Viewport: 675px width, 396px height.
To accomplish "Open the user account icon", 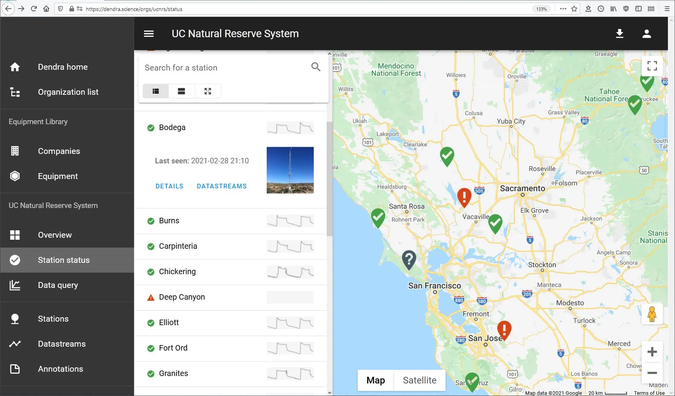I will pos(647,34).
